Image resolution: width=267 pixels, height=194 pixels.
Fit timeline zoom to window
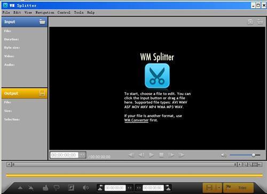pos(255,165)
